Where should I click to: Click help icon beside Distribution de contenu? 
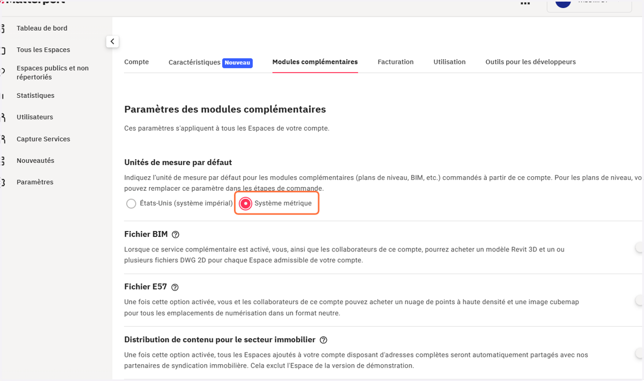323,340
